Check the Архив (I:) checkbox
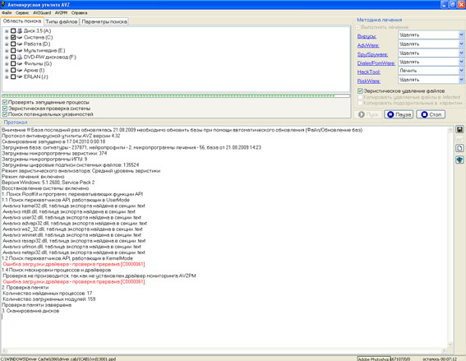The width and height of the screenshot is (466, 361). tap(13, 70)
